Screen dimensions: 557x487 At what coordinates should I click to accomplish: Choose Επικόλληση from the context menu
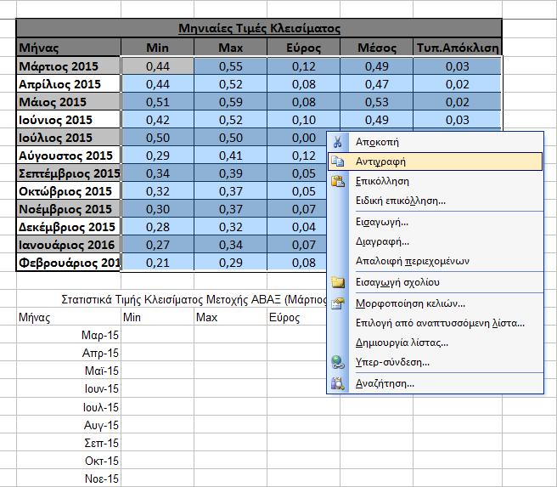click(435, 181)
